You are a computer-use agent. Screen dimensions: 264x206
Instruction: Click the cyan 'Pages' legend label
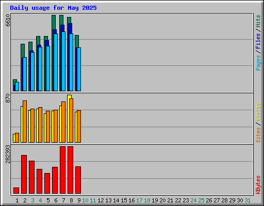[258, 63]
